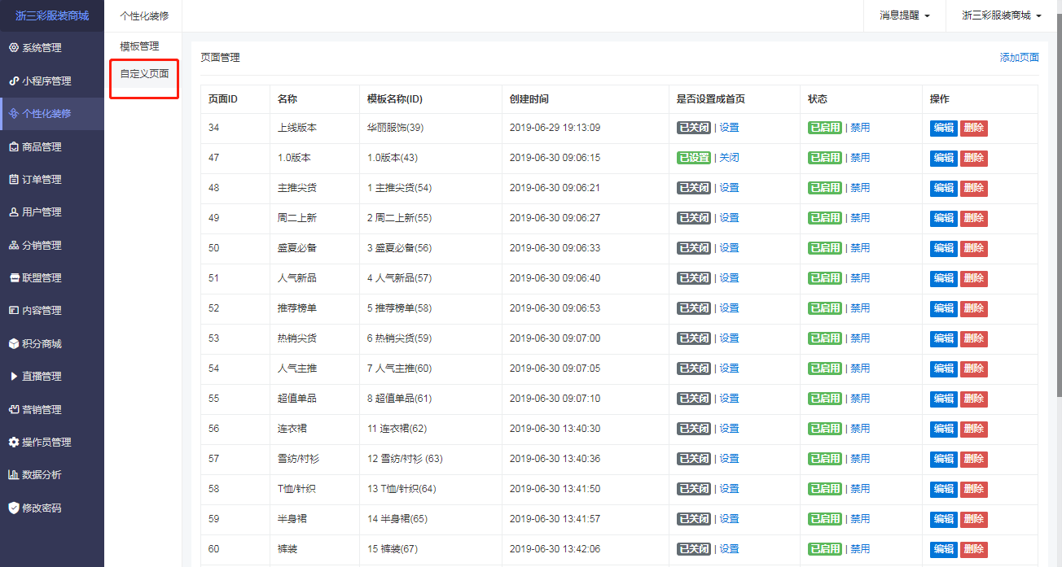Click 设置 homepage link for 上线版本
Viewport: 1062px width, 567px height.
click(729, 128)
